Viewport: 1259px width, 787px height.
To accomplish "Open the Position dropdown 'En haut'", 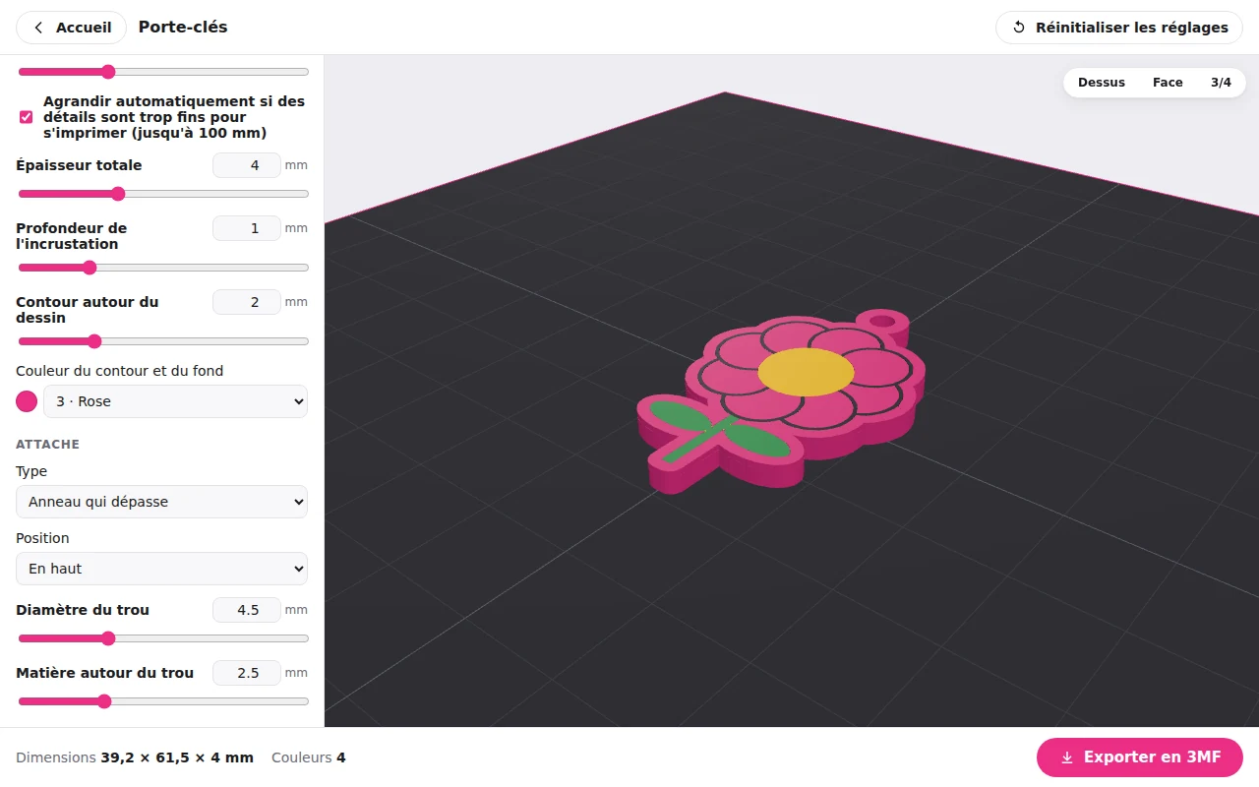I will pyautogui.click(x=161, y=569).
